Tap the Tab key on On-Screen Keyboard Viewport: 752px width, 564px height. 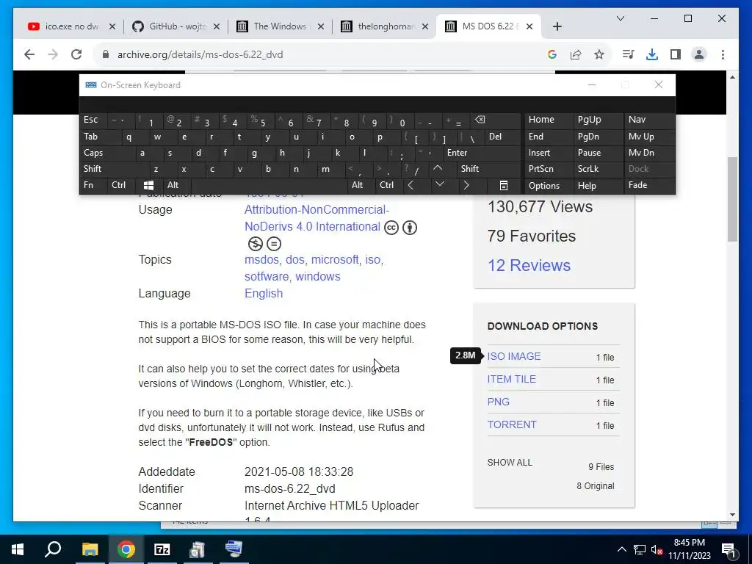coord(100,137)
